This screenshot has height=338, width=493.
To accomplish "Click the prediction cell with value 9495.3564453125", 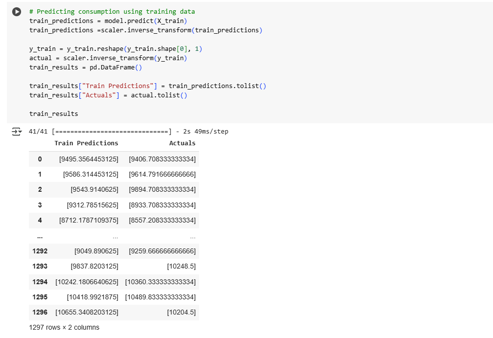I will point(89,159).
